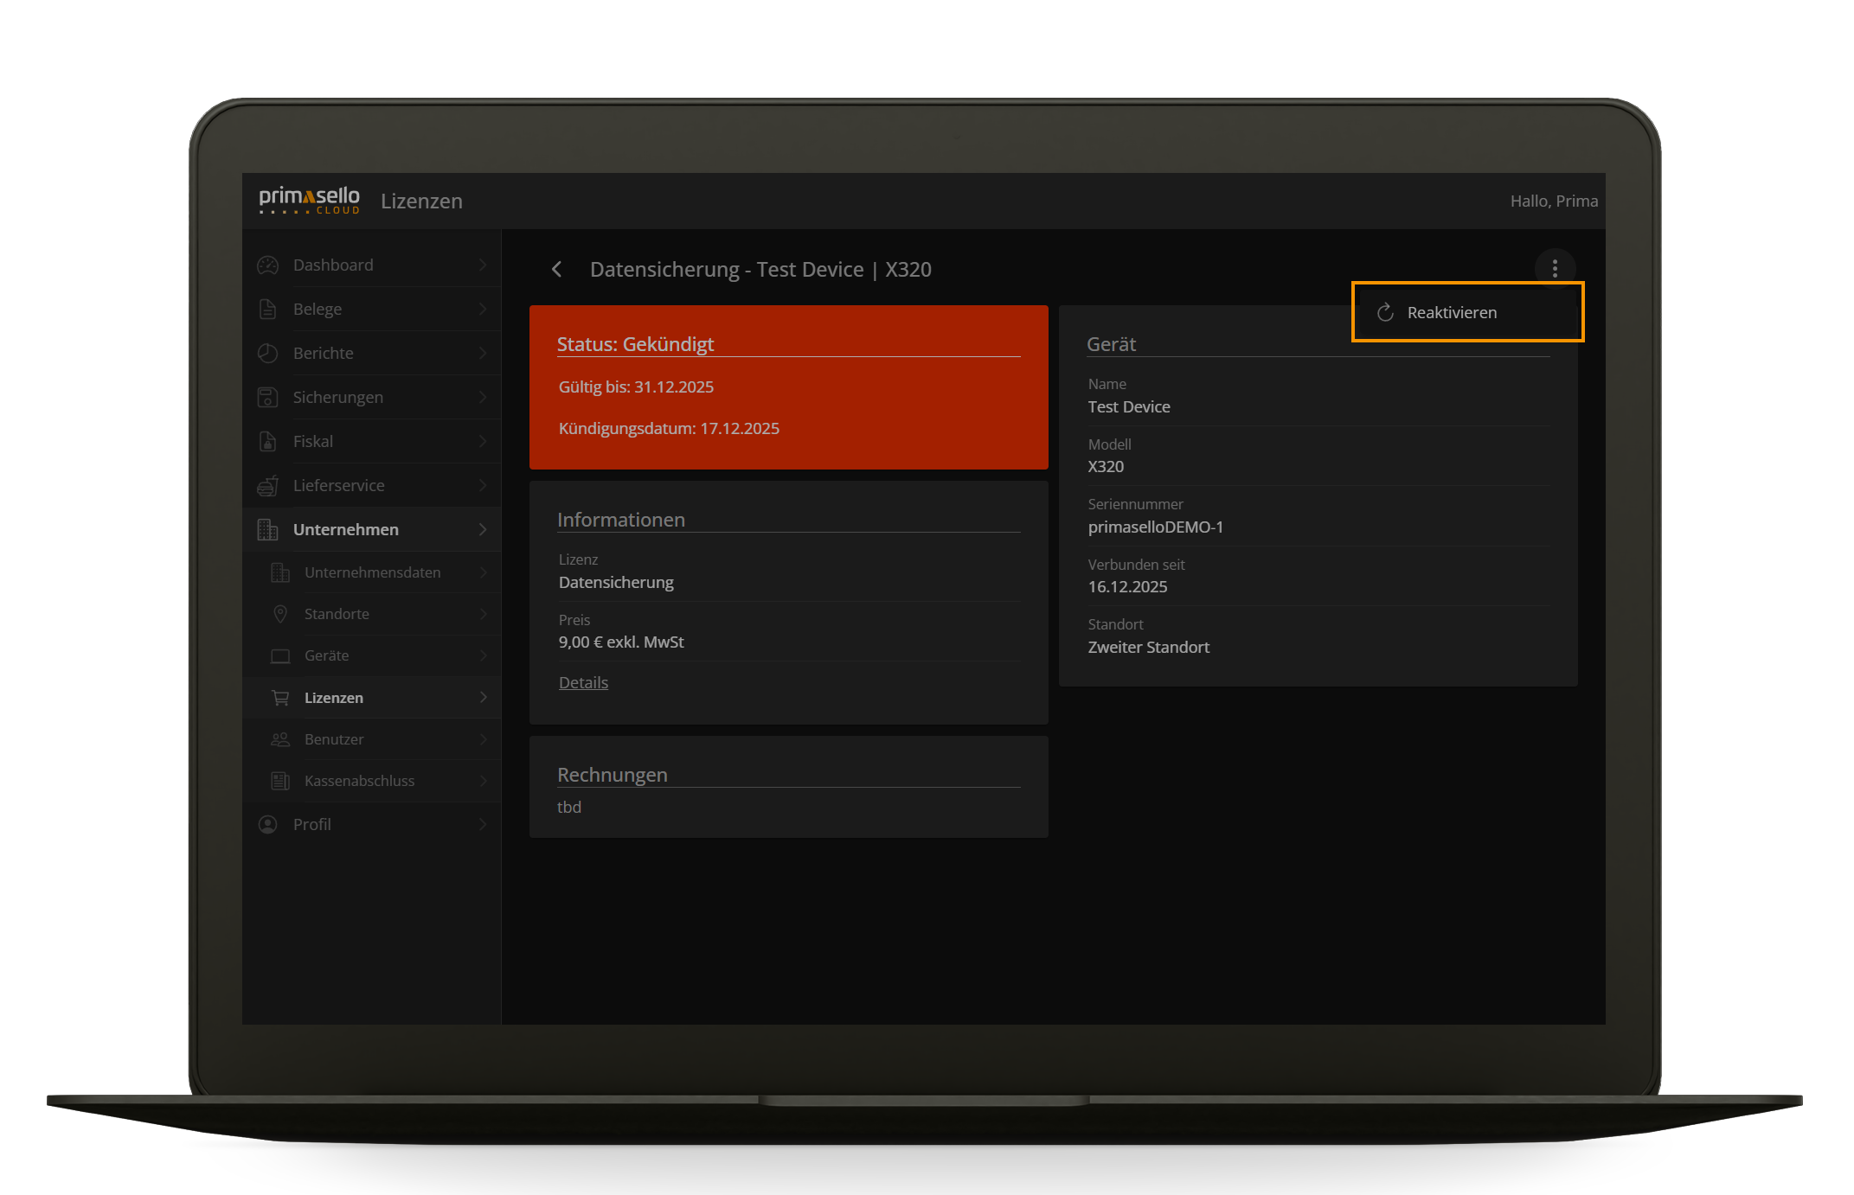
Task: Expand the Dashboard chevron arrow
Action: [x=483, y=265]
